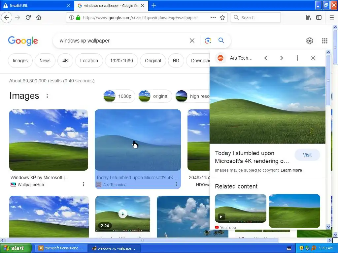Show the sidebar via toolbar icon
Viewport: 338px width, 253px height.
pyautogui.click(x=319, y=17)
